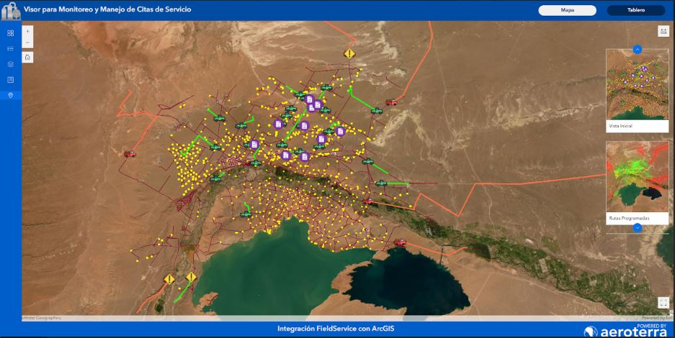
Task: Click the aeroterra logo in footer
Action: 625,331
